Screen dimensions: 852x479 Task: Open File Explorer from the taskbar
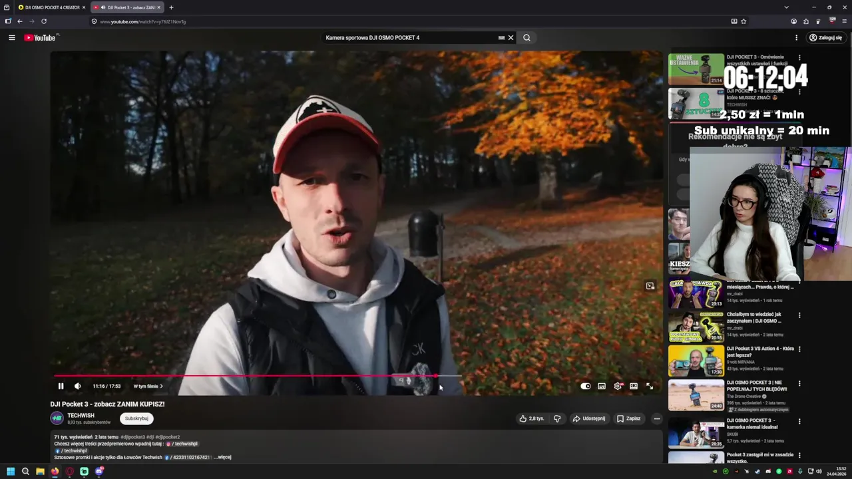pyautogui.click(x=40, y=472)
